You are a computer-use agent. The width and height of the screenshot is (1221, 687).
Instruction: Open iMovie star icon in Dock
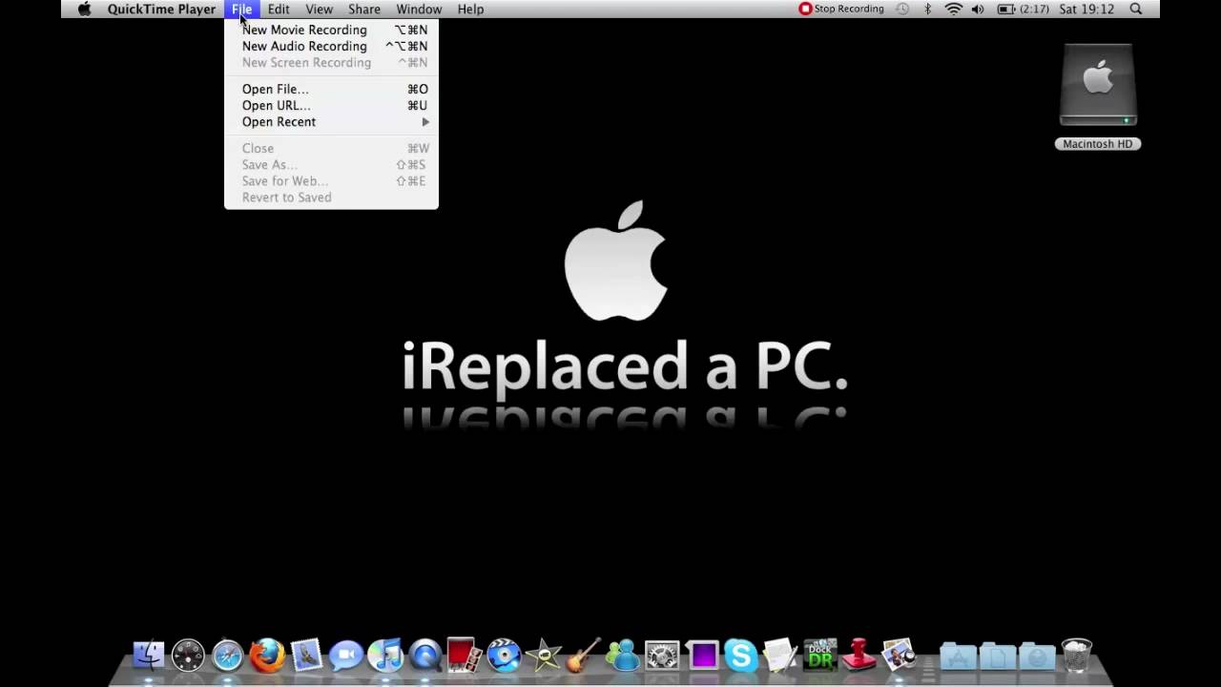click(x=543, y=656)
